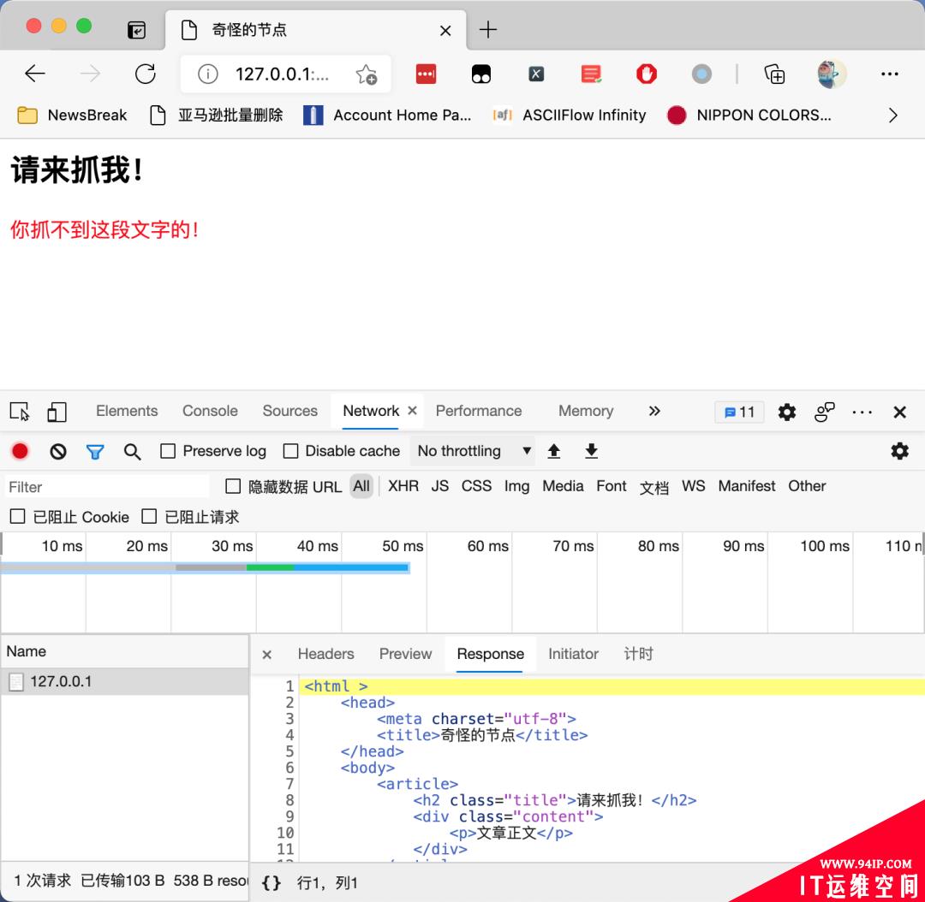Filter requests by Img type

click(x=516, y=486)
